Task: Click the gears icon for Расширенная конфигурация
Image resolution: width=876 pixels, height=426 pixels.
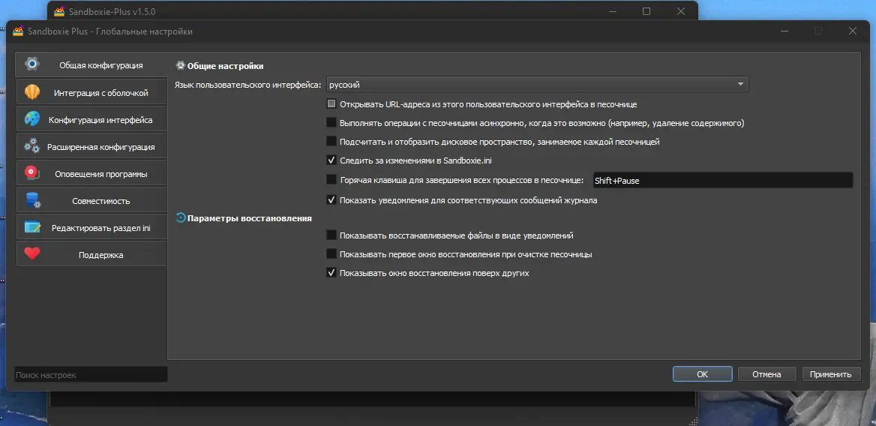Action: tap(32, 146)
